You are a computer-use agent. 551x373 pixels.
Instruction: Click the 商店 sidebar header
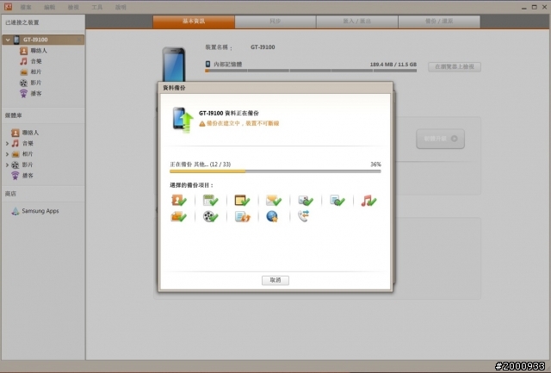10,194
